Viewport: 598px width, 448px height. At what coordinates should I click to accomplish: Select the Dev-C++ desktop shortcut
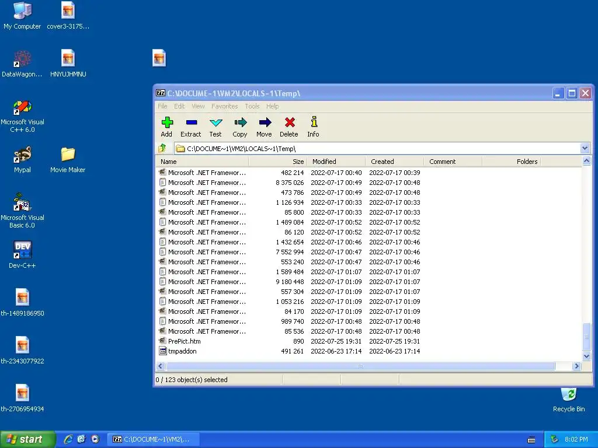click(x=22, y=254)
